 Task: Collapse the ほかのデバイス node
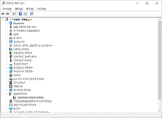pos(7,94)
